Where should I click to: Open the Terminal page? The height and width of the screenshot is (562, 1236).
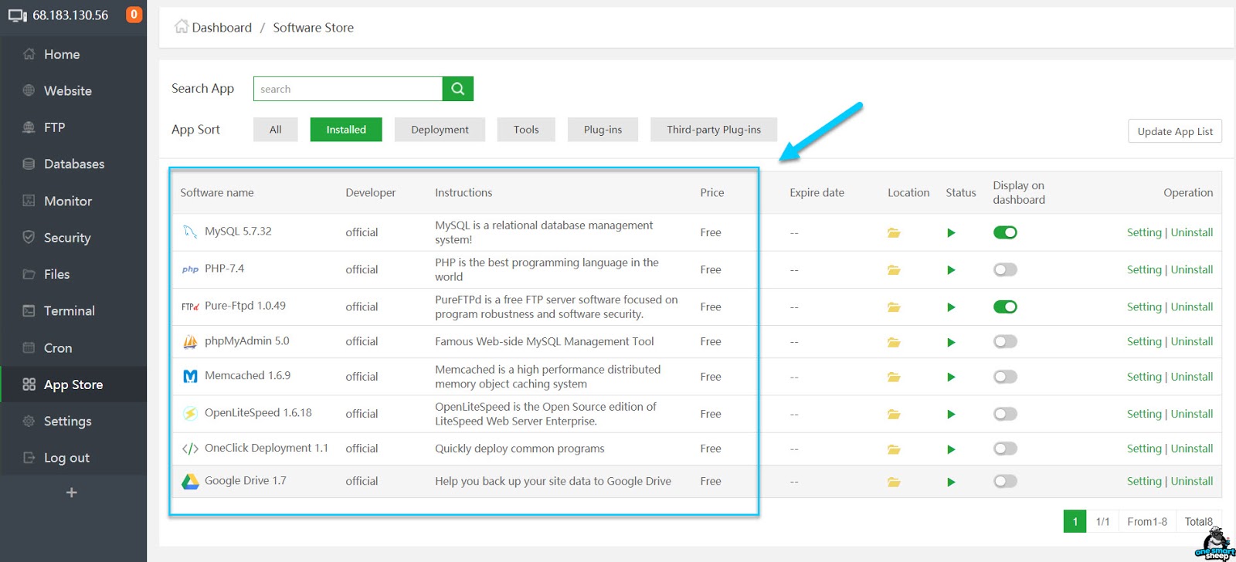pyautogui.click(x=70, y=310)
